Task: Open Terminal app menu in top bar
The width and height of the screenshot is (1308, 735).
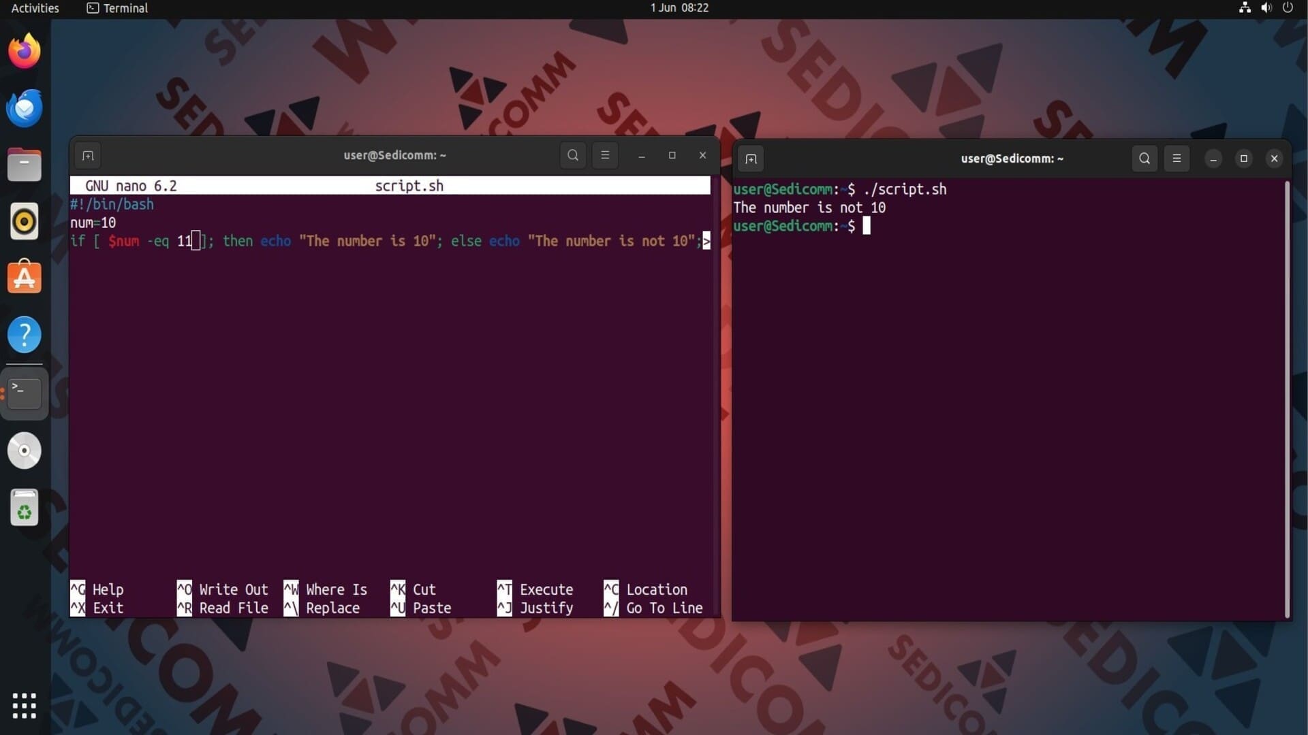Action: [x=117, y=8]
